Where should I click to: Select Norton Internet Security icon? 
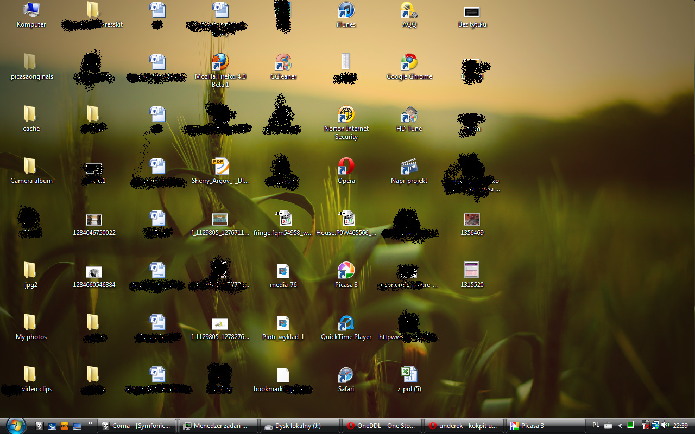346,114
